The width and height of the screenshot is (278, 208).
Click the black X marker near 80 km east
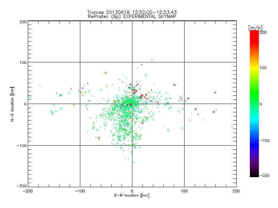[174, 85]
